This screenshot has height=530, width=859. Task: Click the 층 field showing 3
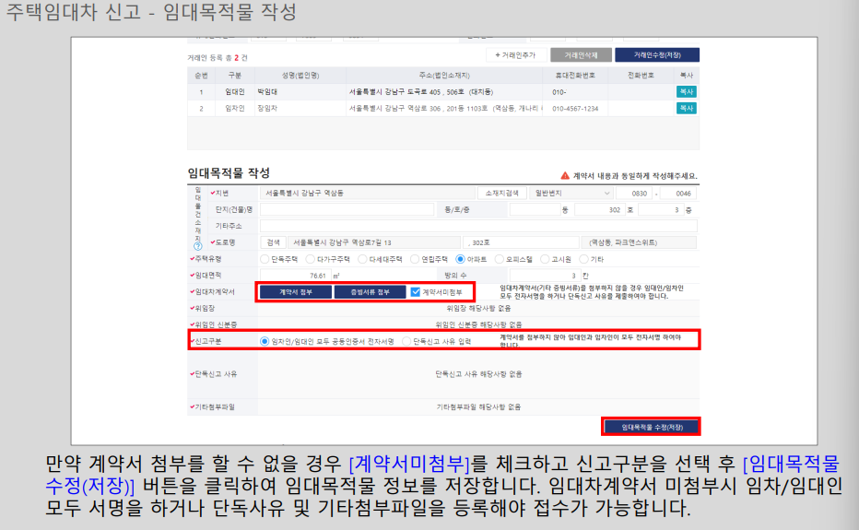pos(661,209)
